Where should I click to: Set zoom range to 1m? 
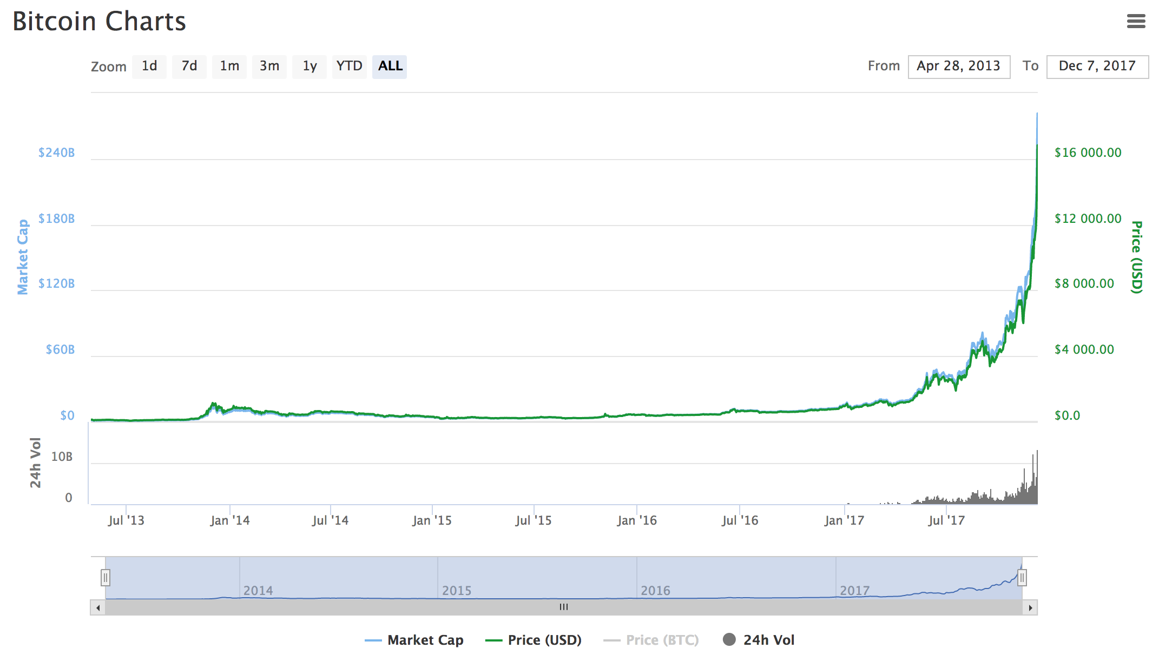point(229,67)
